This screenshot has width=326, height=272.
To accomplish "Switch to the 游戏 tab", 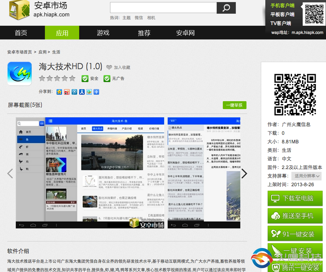I will [103, 33].
